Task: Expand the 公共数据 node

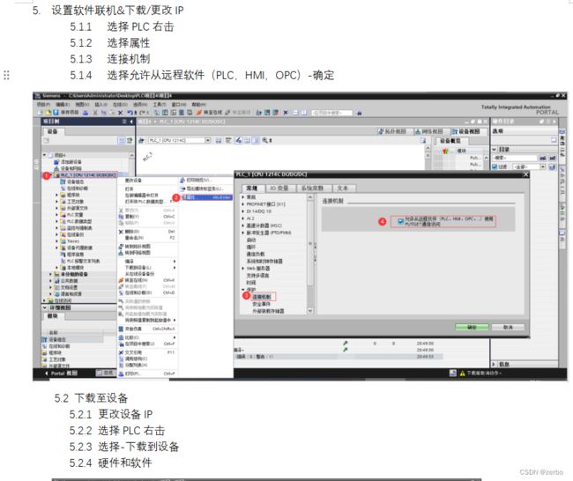Action: tap(50, 280)
